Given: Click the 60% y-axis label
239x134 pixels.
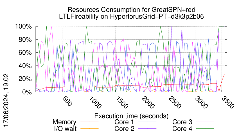Looking at the screenshot, I should pyautogui.click(x=25, y=53).
